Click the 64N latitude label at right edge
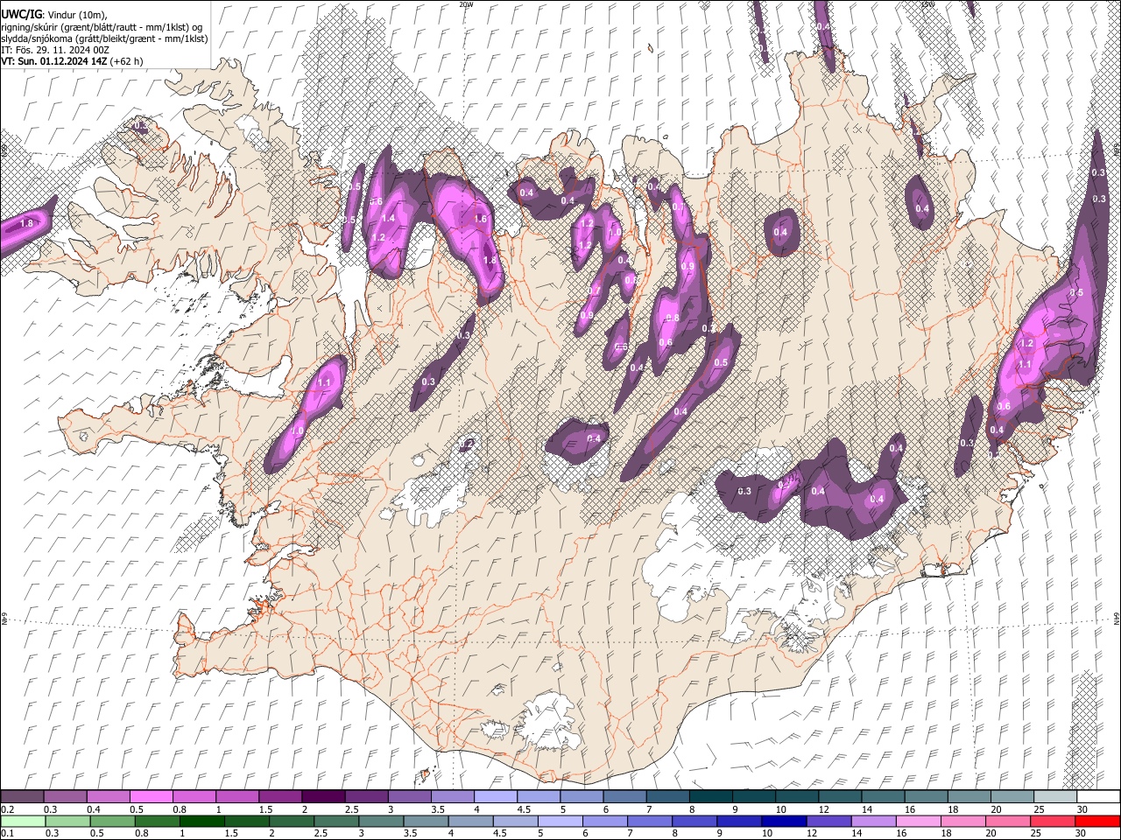The width and height of the screenshot is (1121, 840). tap(1117, 617)
